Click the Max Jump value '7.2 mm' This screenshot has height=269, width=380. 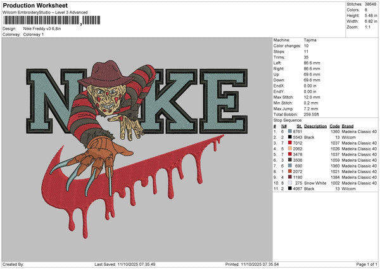311,108
